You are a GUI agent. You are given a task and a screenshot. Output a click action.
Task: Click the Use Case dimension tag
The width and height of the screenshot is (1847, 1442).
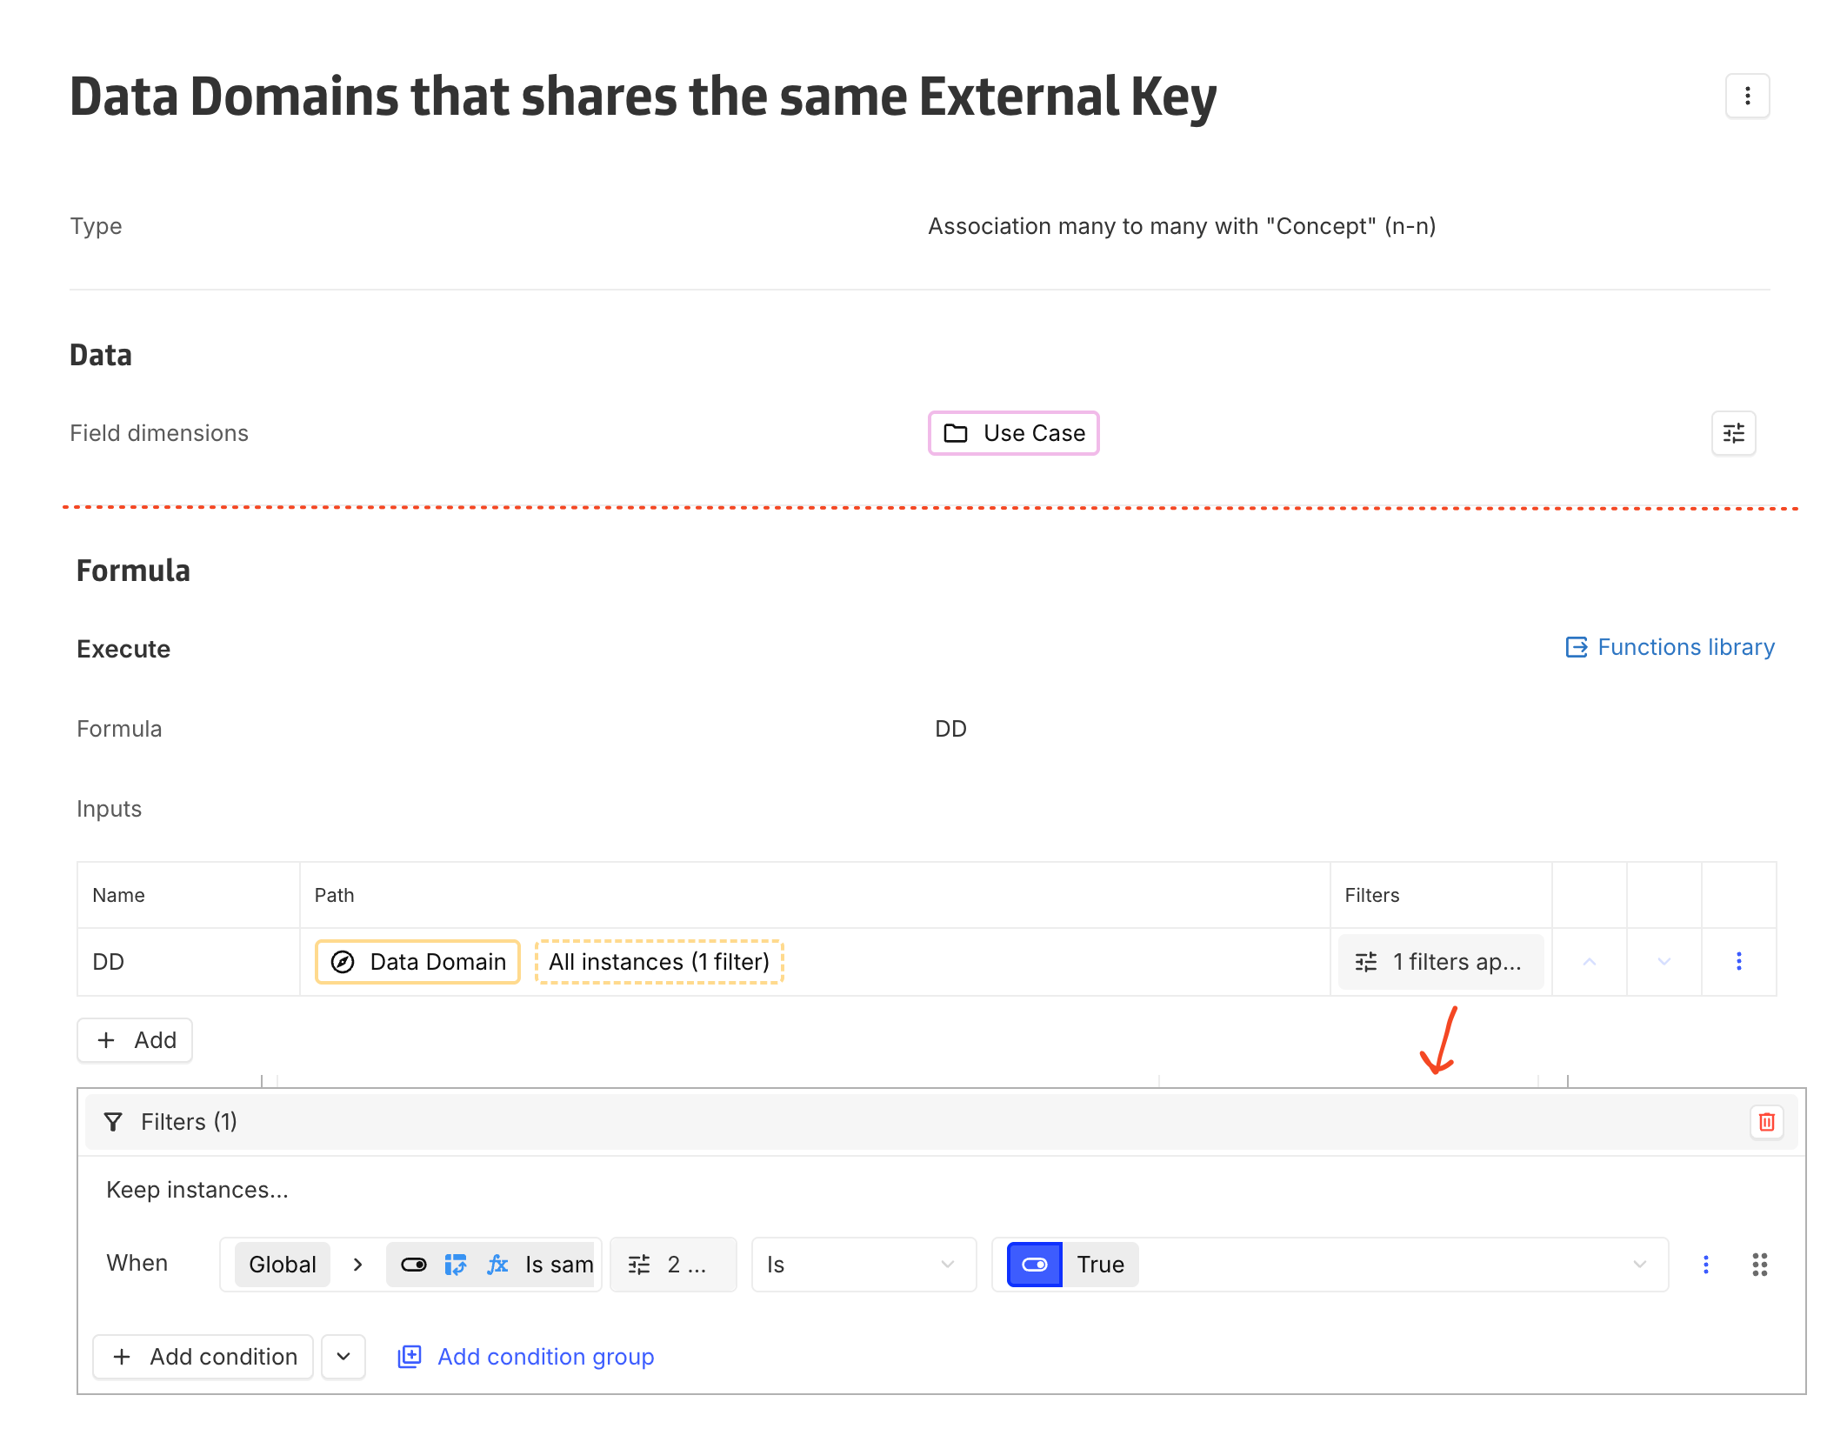click(x=1014, y=433)
